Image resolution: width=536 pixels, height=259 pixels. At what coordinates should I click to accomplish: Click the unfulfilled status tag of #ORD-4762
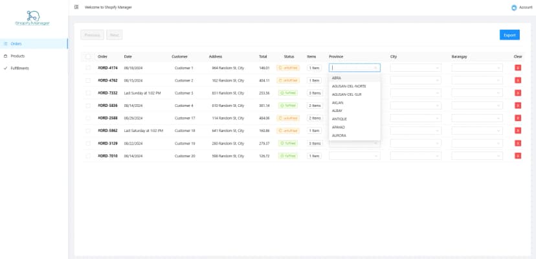tap(288, 80)
